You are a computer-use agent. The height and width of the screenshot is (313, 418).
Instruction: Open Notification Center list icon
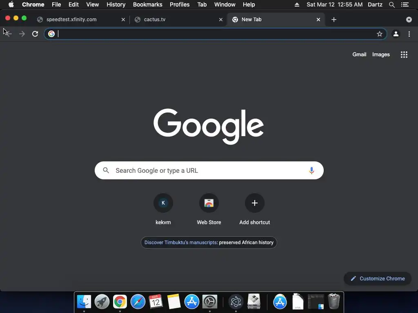click(x=405, y=4)
